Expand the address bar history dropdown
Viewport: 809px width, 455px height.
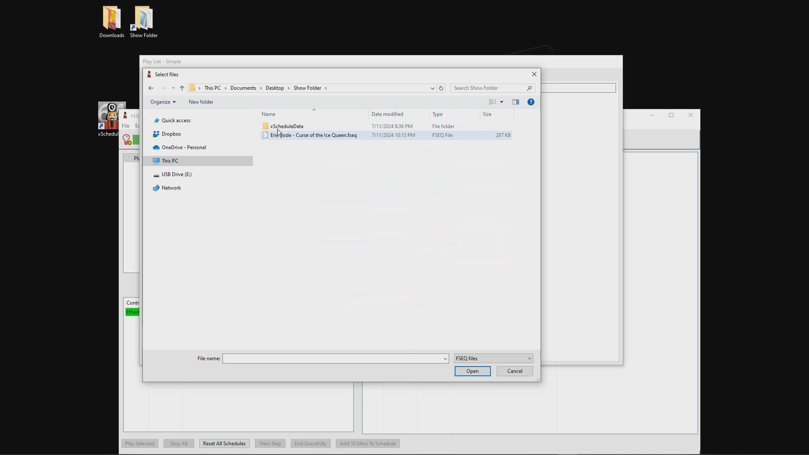(x=432, y=88)
